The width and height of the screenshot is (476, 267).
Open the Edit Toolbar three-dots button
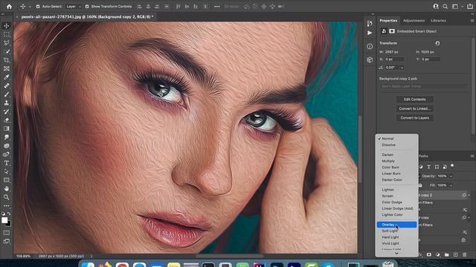(7, 206)
